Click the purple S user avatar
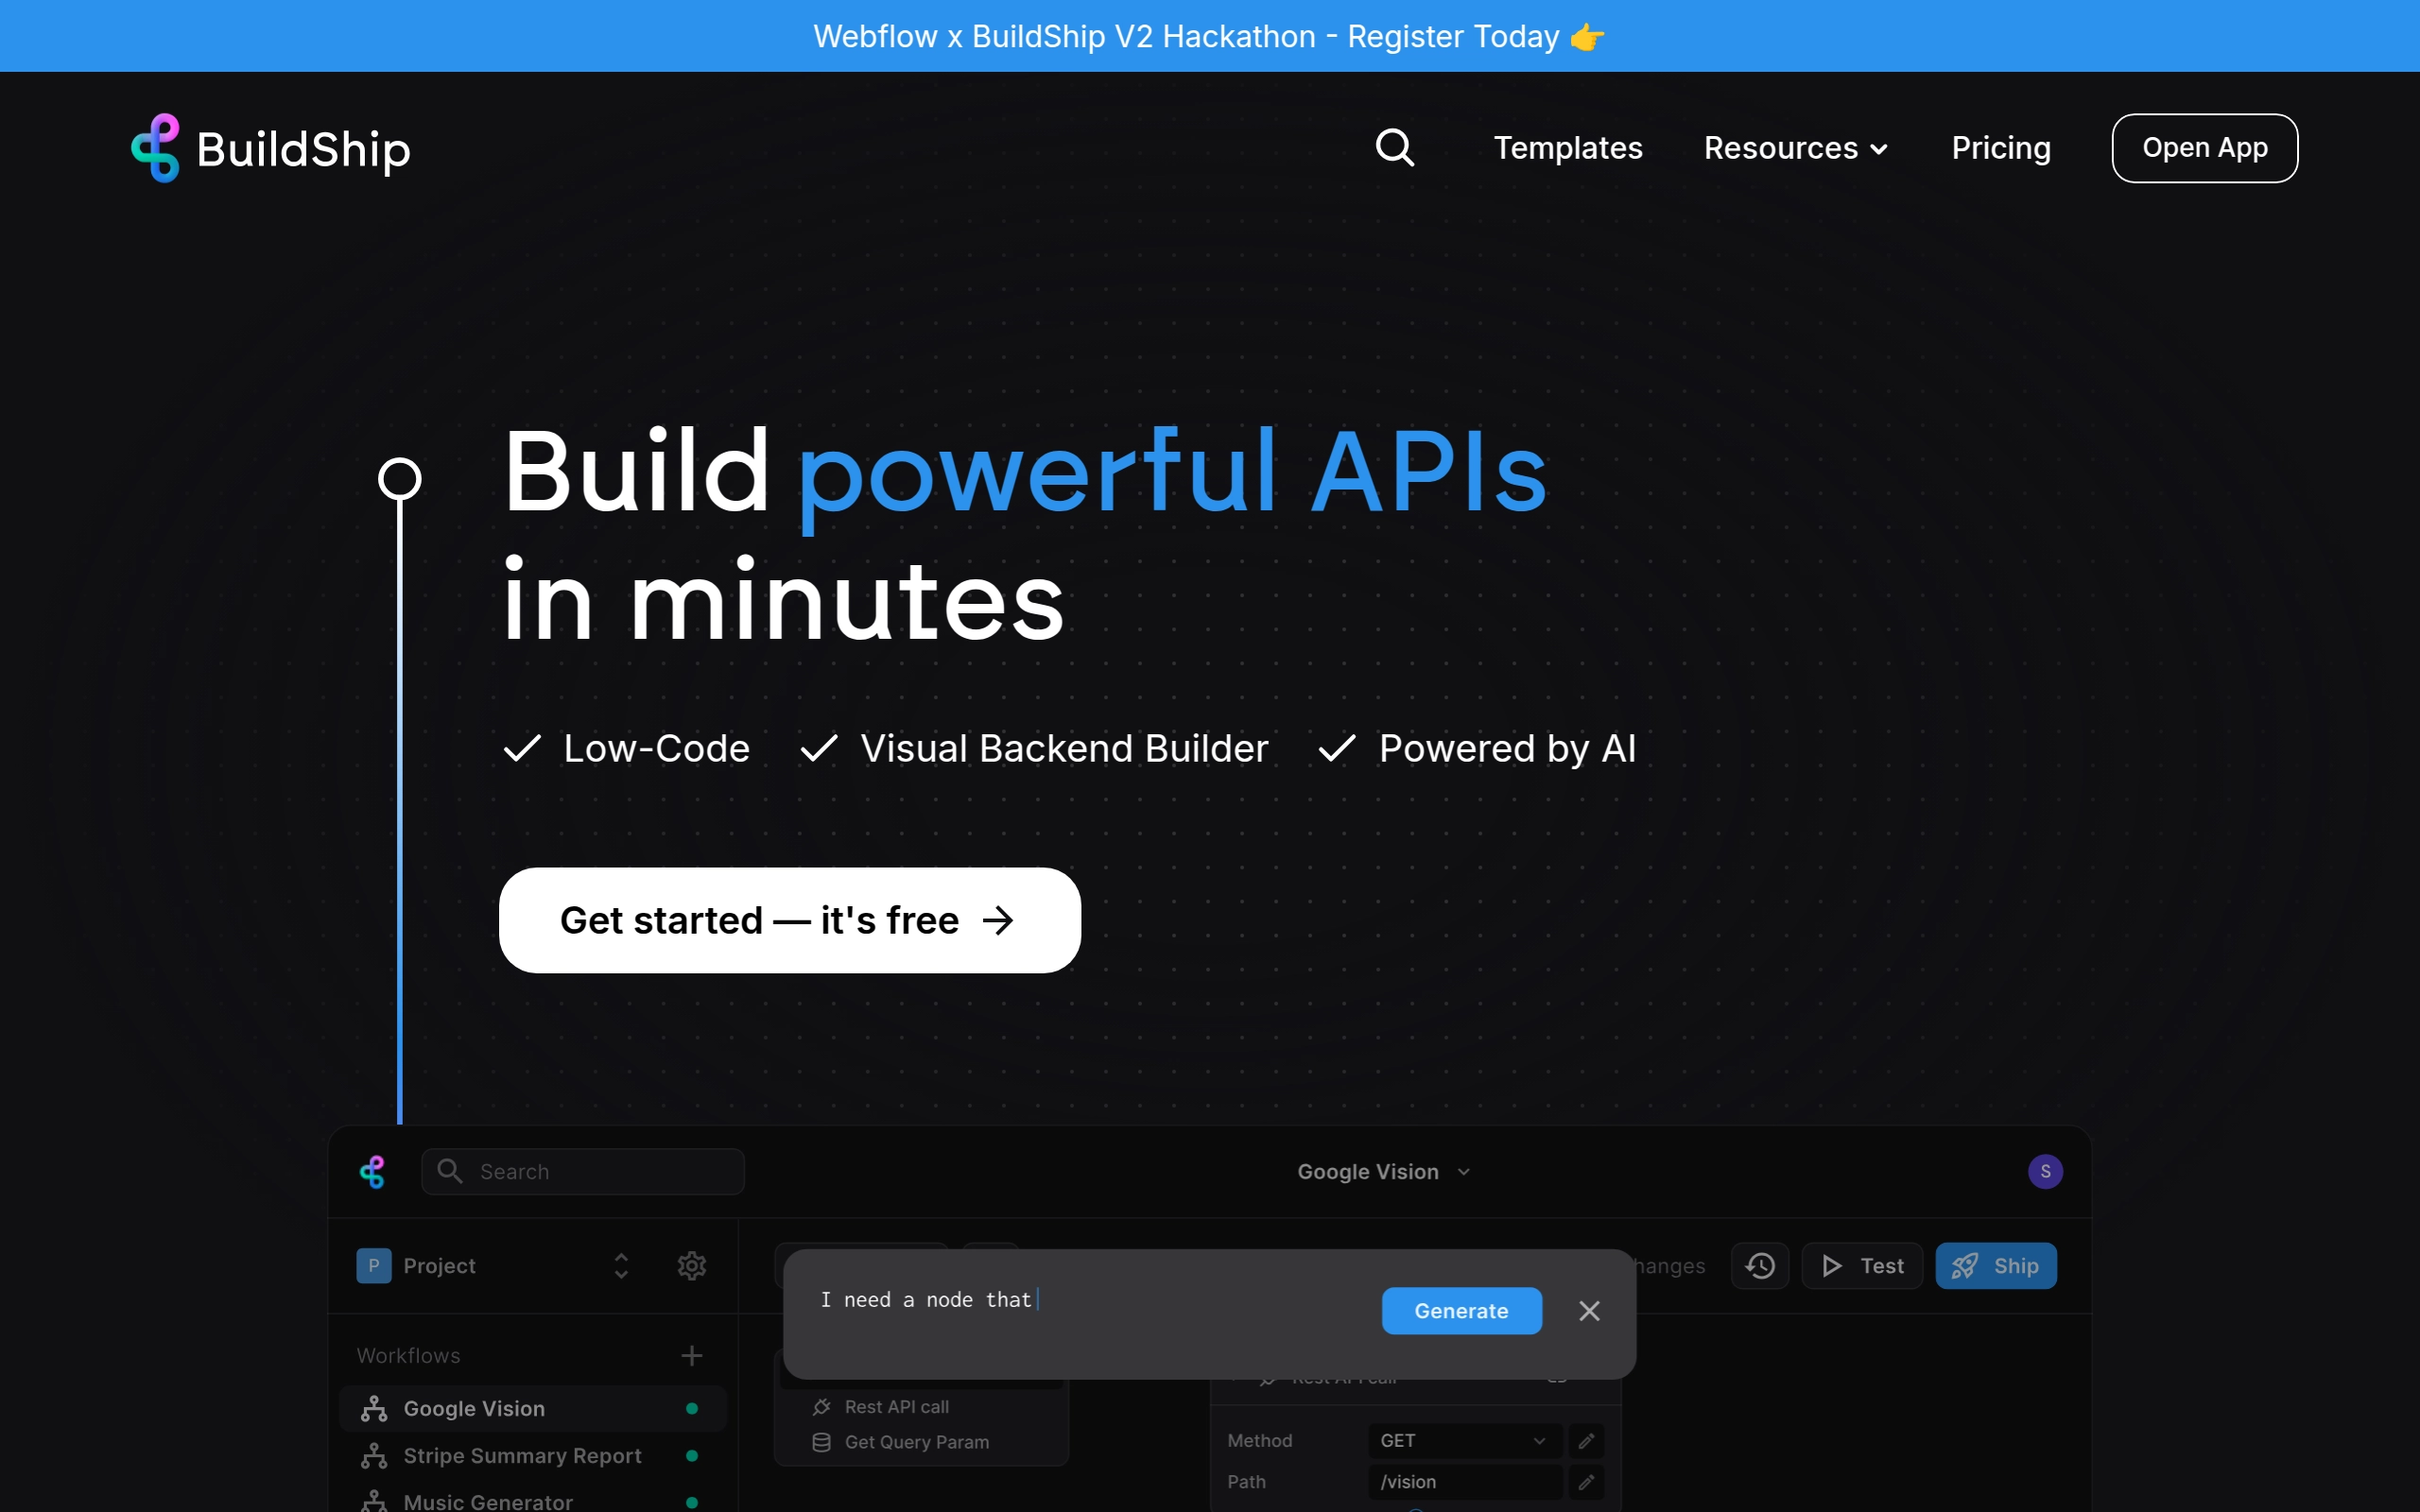The image size is (2420, 1512). pos(2045,1171)
